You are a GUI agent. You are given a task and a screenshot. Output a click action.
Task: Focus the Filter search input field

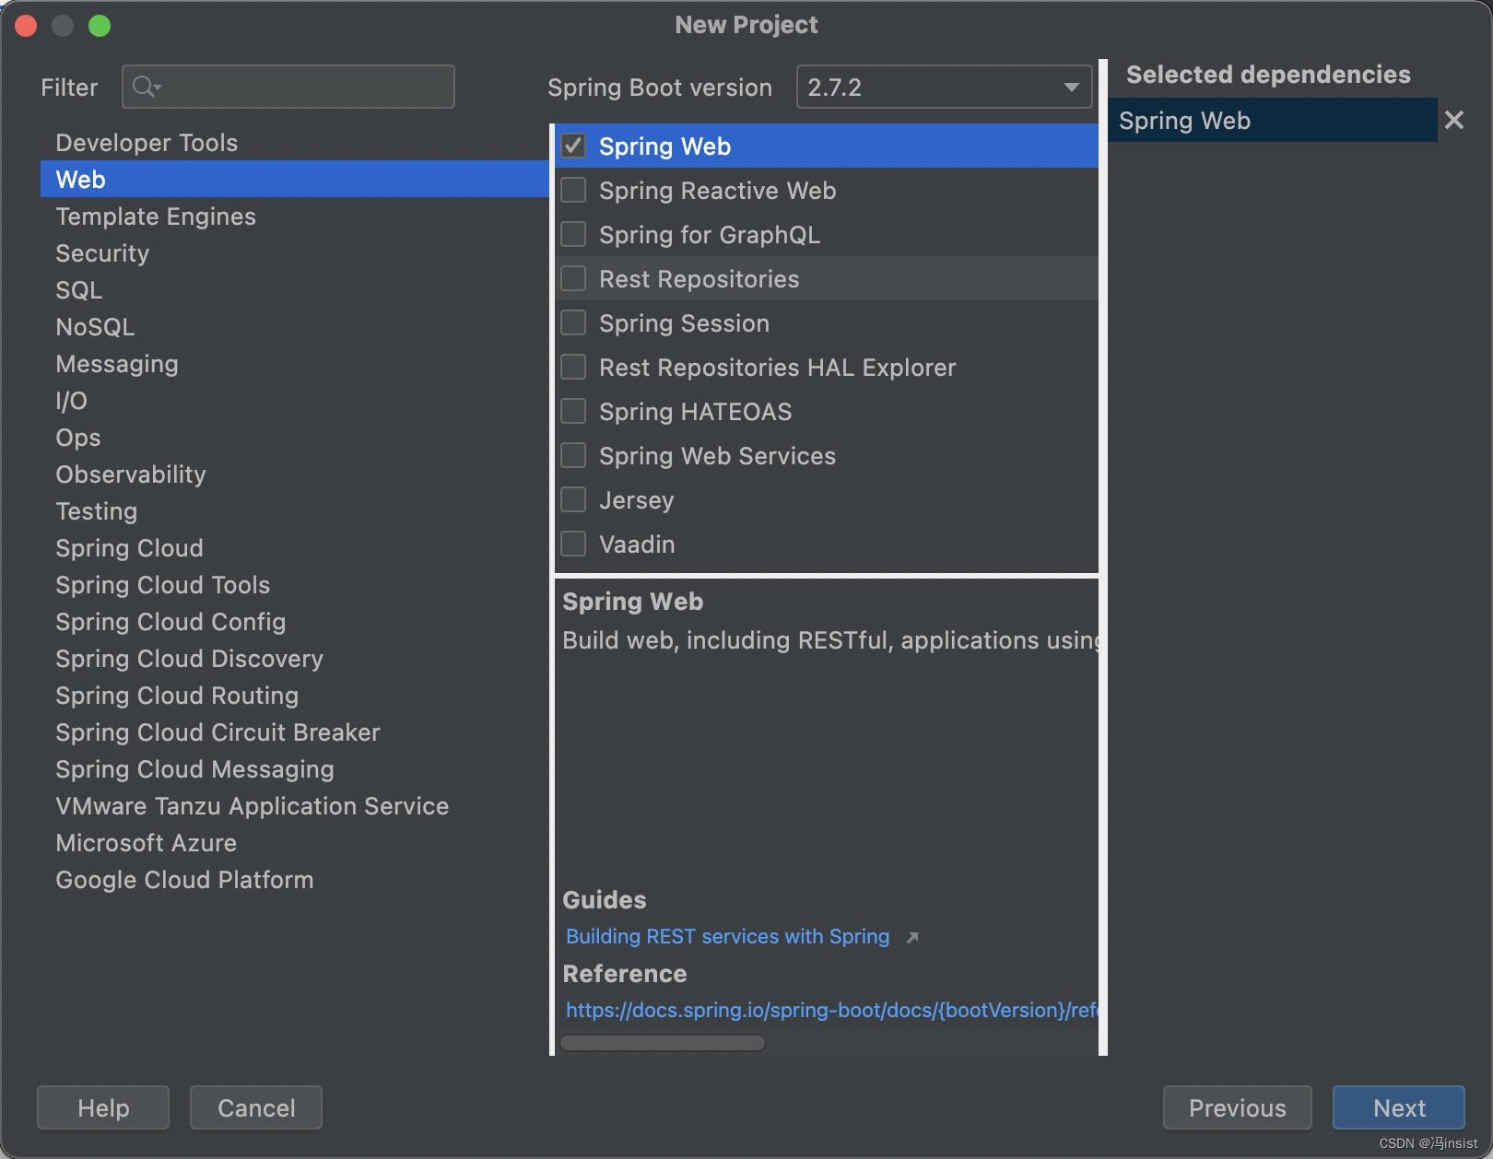pos(304,87)
